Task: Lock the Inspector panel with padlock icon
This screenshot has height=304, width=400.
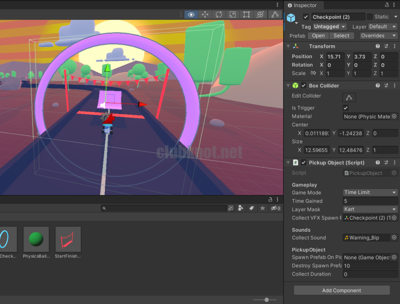Action: click(x=387, y=5)
